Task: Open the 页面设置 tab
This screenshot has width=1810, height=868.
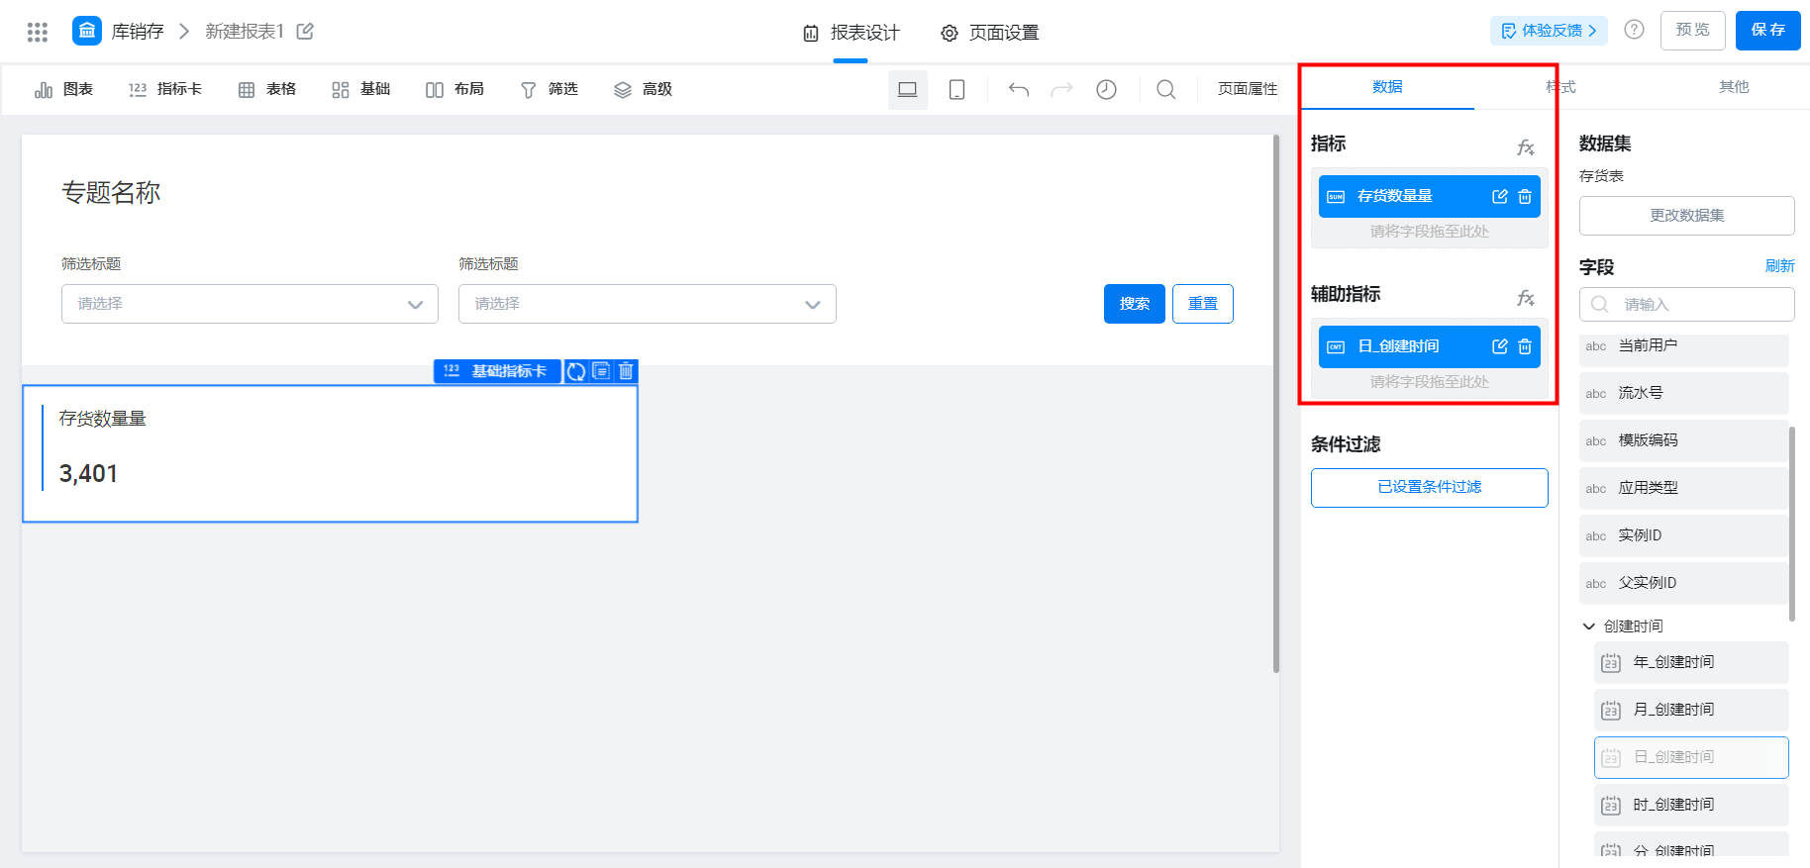Action: click(990, 33)
